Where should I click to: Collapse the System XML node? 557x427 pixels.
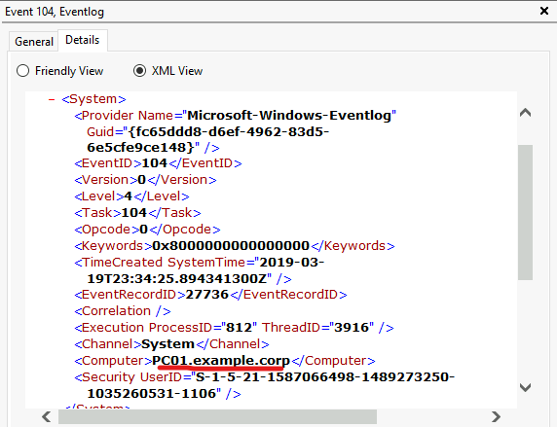[52, 99]
